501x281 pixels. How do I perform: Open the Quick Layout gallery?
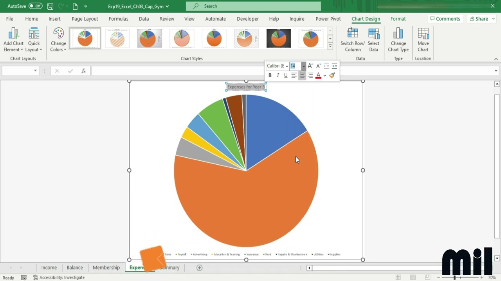[x=34, y=40]
